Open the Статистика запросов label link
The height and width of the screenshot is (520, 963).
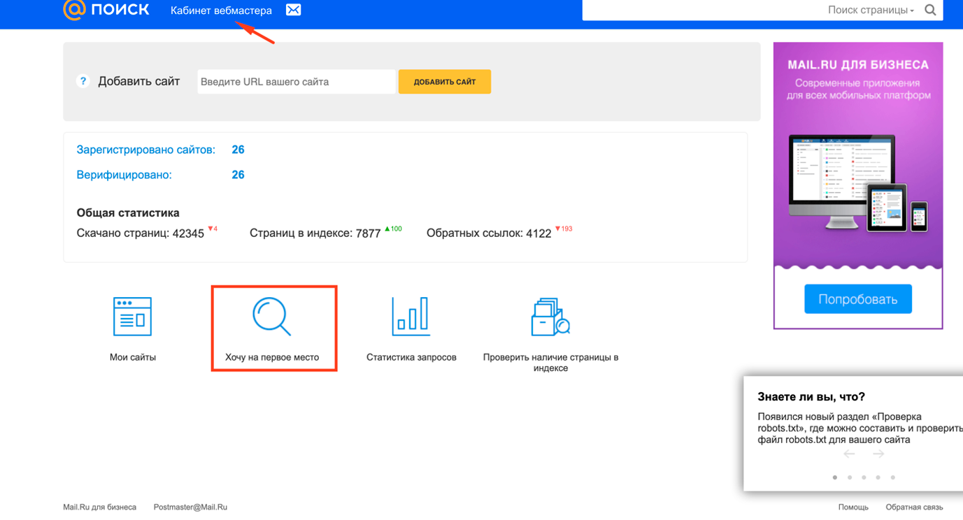pyautogui.click(x=411, y=357)
